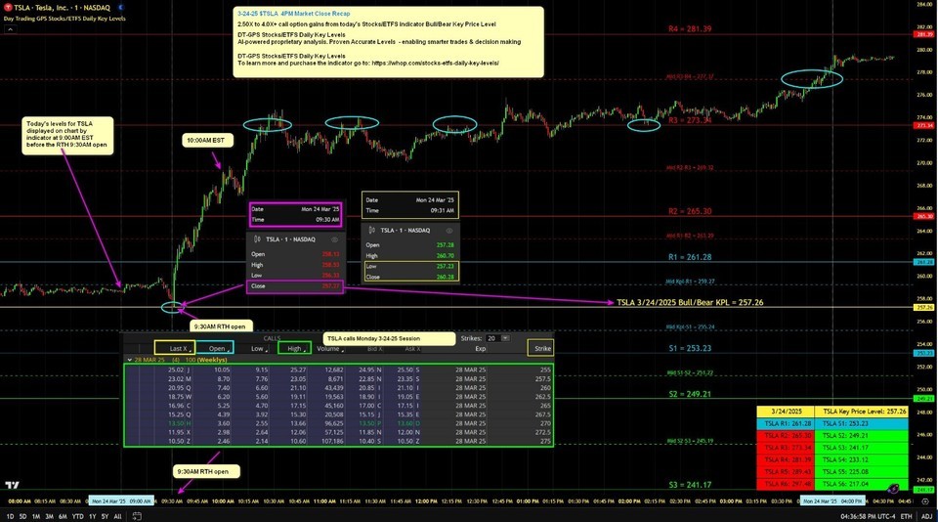
Task: Sort calls by the Open column
Action: (x=217, y=348)
